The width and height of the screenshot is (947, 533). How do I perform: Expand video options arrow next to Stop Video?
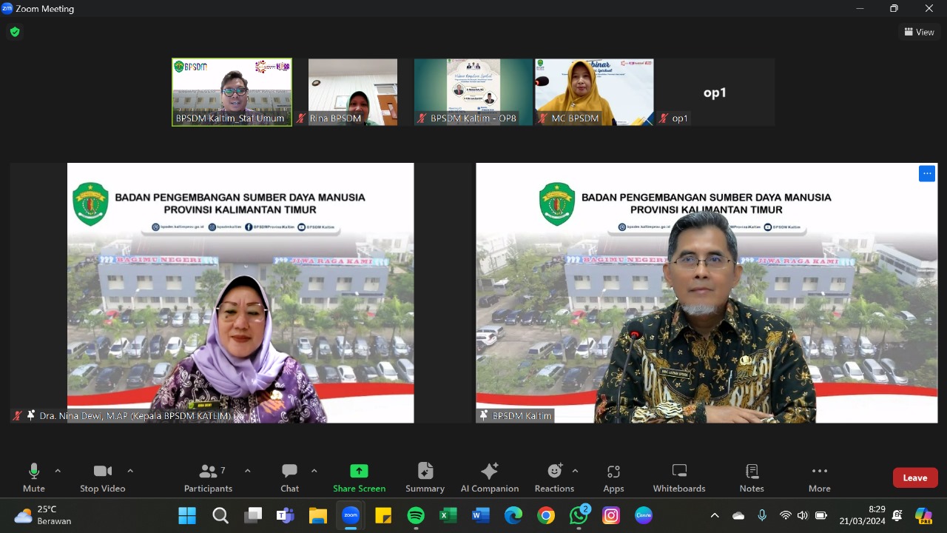tap(130, 471)
